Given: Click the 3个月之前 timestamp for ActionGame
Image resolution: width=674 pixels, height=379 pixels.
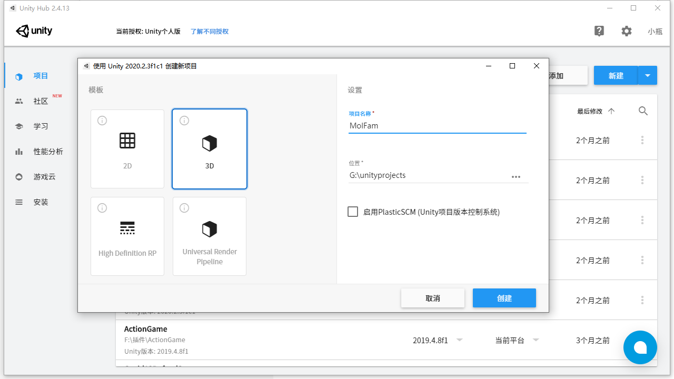Looking at the screenshot, I should pyautogui.click(x=593, y=341).
